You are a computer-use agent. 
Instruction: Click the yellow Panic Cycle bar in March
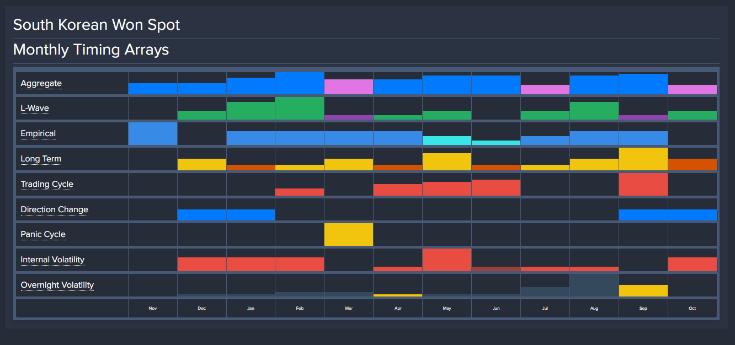349,234
